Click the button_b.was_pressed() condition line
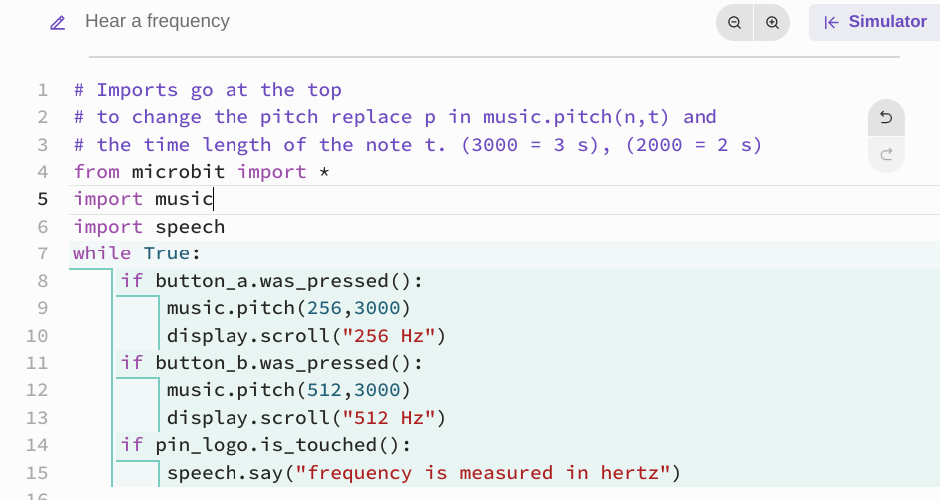 [x=271, y=363]
